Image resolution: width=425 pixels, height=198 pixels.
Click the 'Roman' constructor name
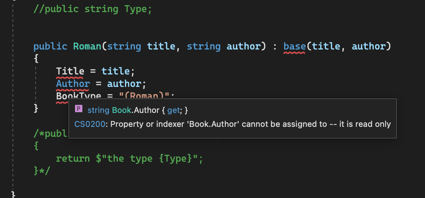87,46
